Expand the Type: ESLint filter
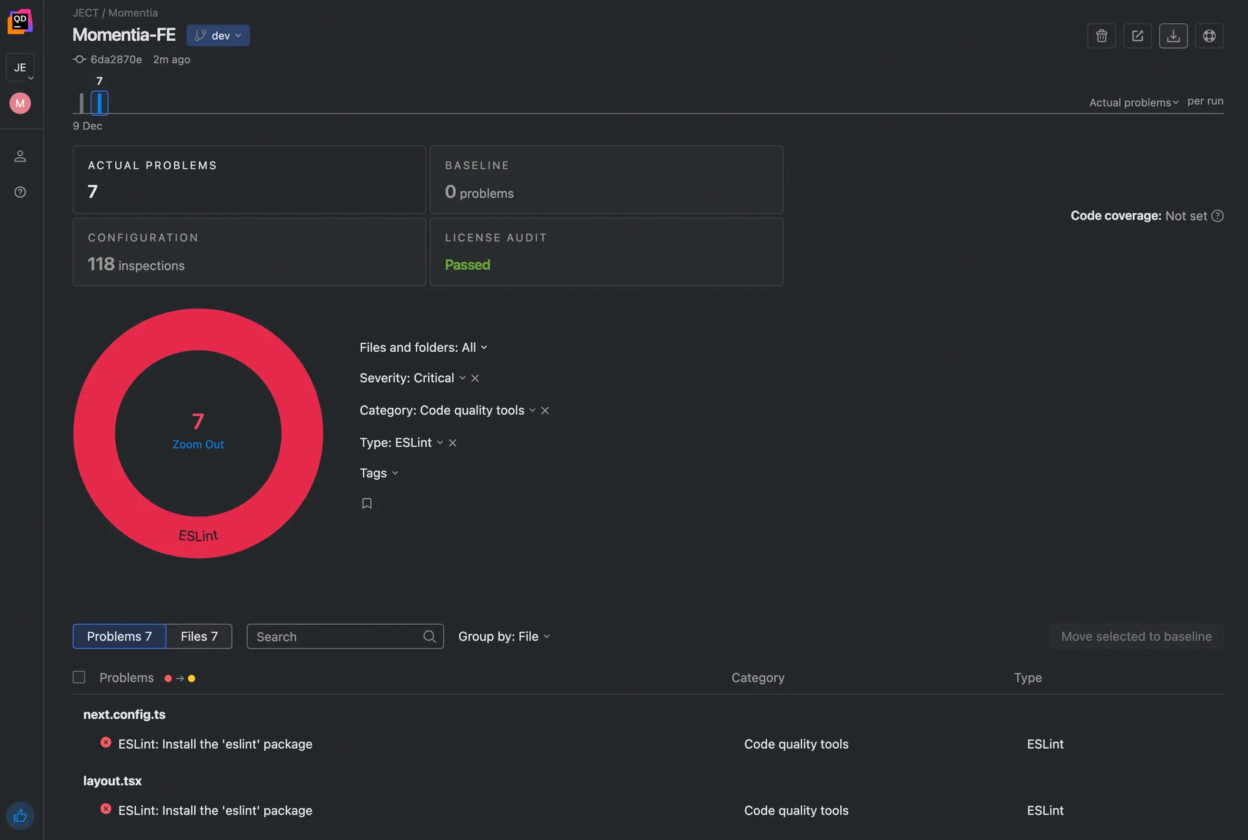 [x=401, y=443]
